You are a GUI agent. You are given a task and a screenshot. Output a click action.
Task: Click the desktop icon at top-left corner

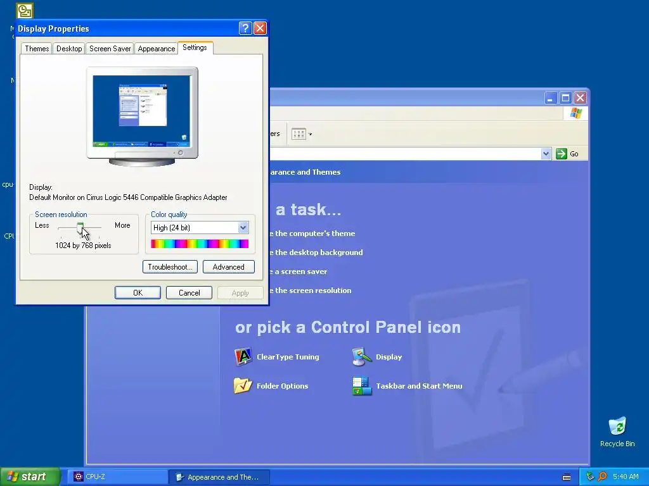(x=25, y=11)
